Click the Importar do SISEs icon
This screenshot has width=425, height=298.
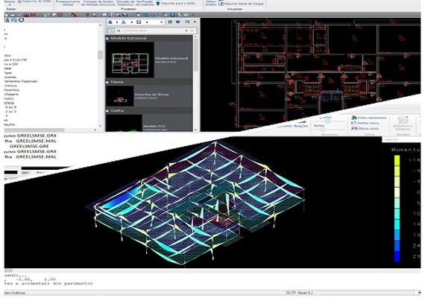coord(19,1)
